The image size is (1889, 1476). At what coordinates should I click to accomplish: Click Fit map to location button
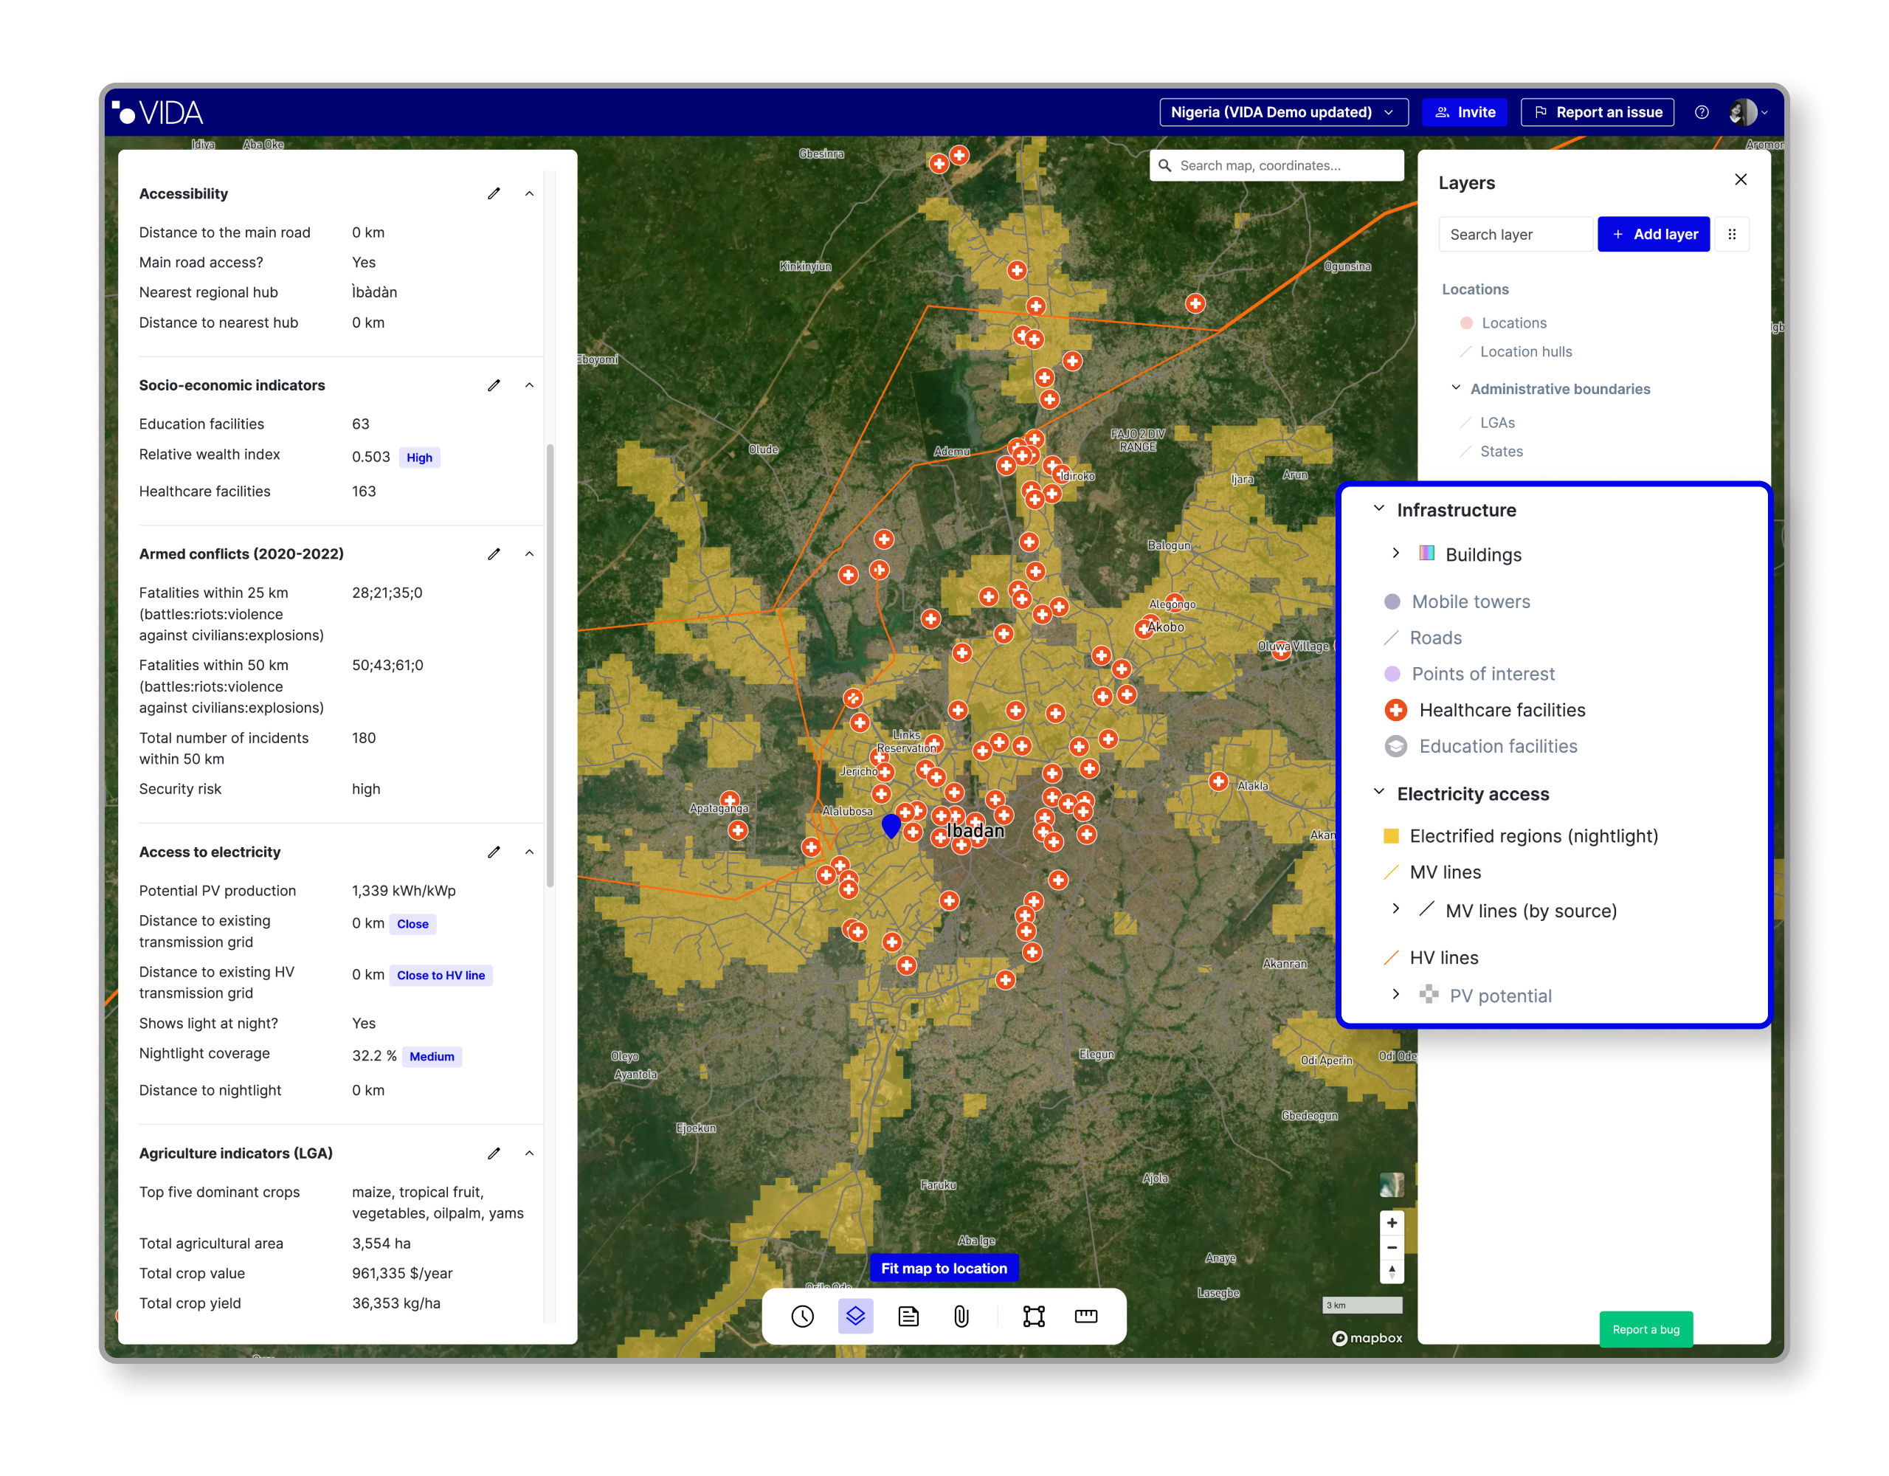click(944, 1269)
